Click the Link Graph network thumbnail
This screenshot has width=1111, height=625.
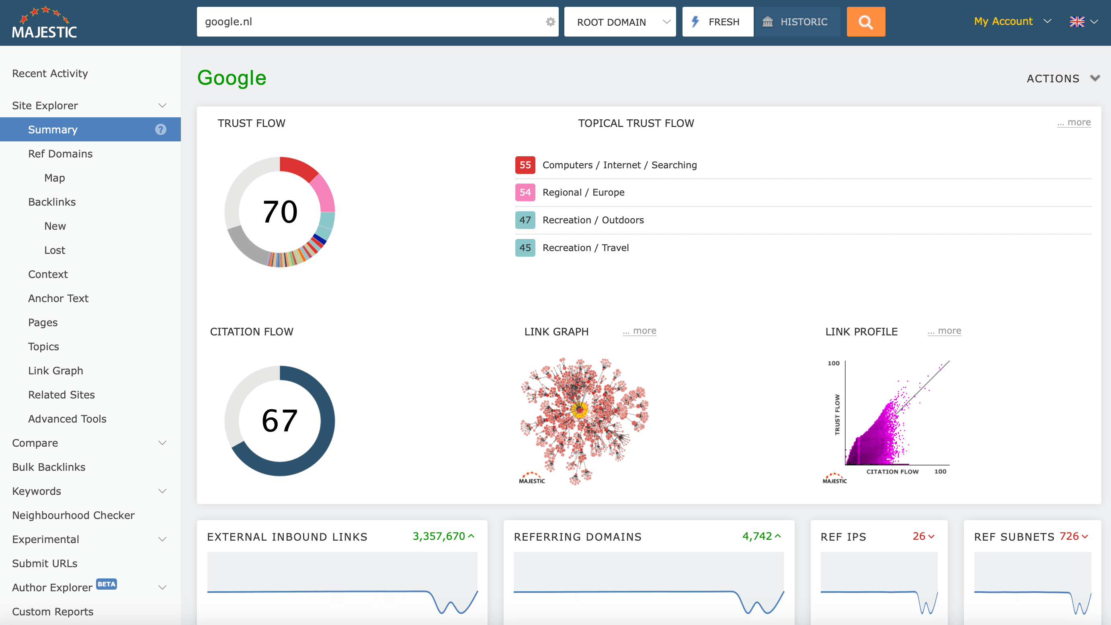(x=584, y=420)
